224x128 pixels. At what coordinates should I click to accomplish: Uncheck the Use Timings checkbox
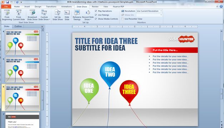click(x=96, y=15)
